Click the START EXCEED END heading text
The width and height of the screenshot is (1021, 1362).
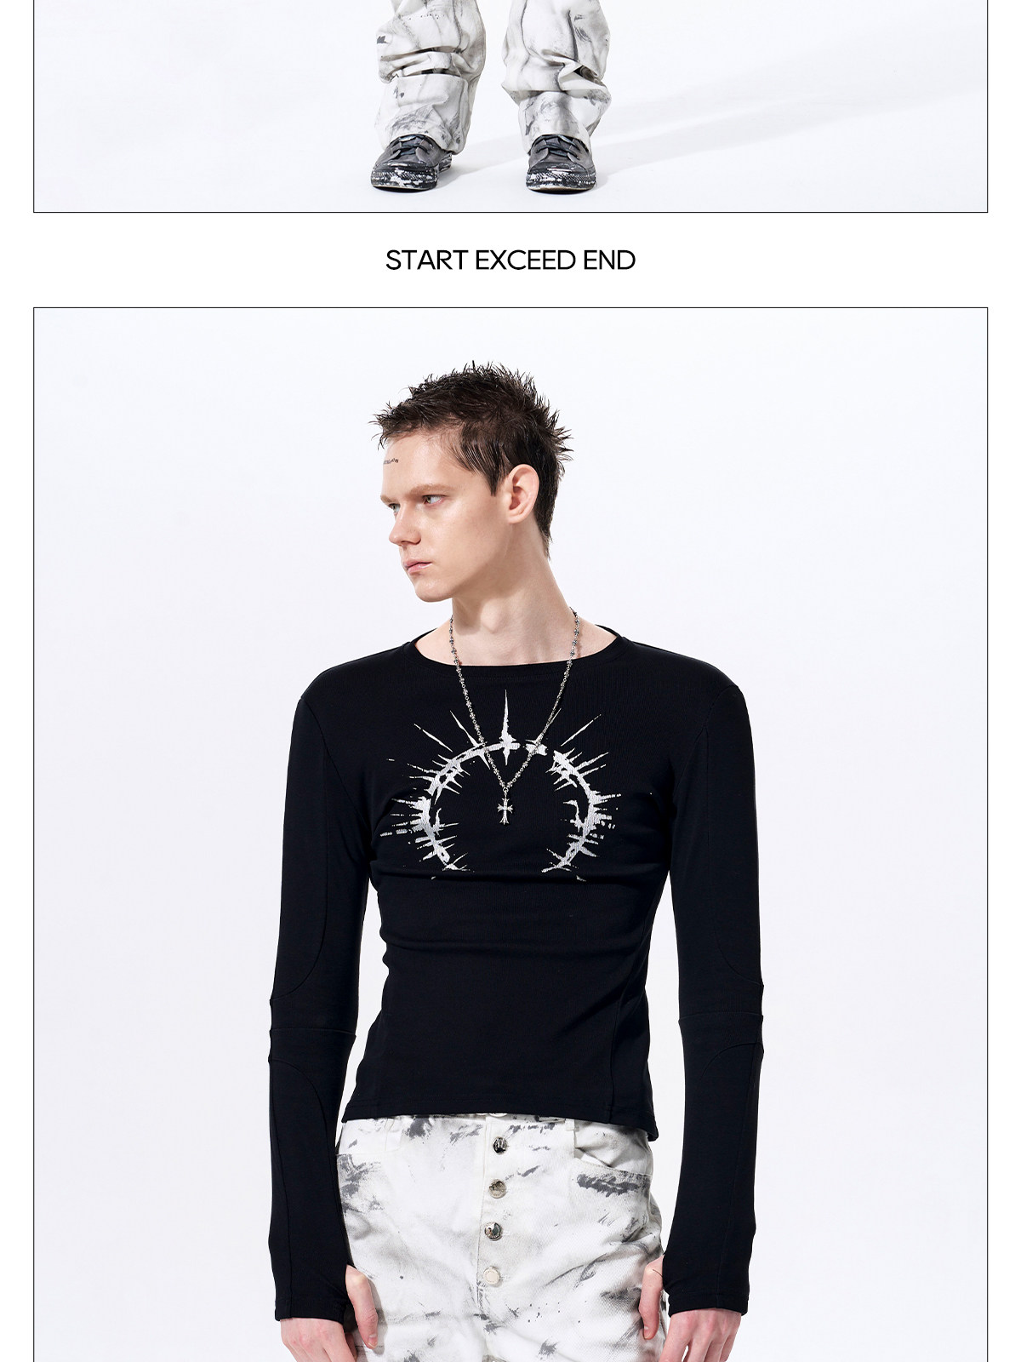coord(510,260)
